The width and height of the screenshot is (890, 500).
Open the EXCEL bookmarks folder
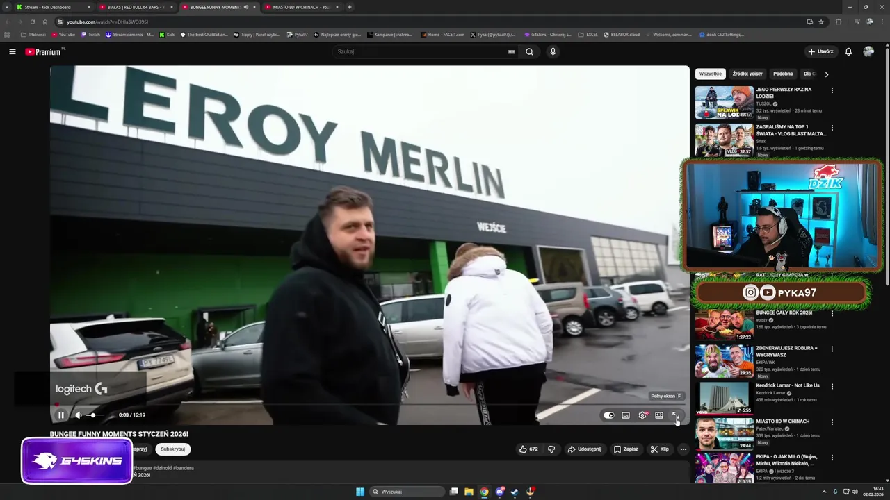tap(588, 34)
